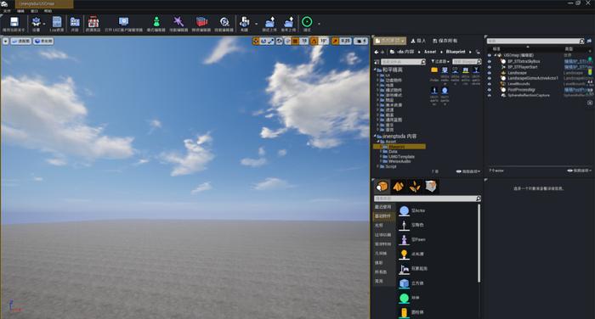This screenshot has width=595, height=319.
Task: Click the Blueprint breadcrumb path segment
Action: tap(456, 52)
